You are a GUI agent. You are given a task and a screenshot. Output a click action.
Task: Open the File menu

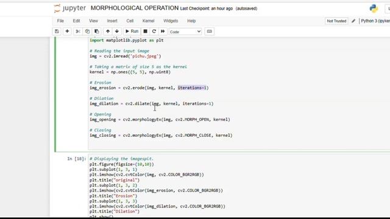(x=60, y=21)
